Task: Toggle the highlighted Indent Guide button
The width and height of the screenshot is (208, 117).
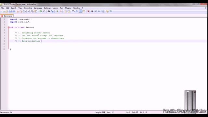Action: (x=80, y=11)
